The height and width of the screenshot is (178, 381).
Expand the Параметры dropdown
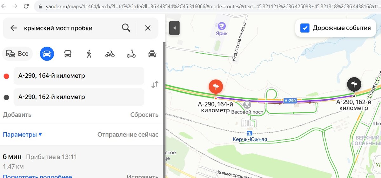click(23, 135)
